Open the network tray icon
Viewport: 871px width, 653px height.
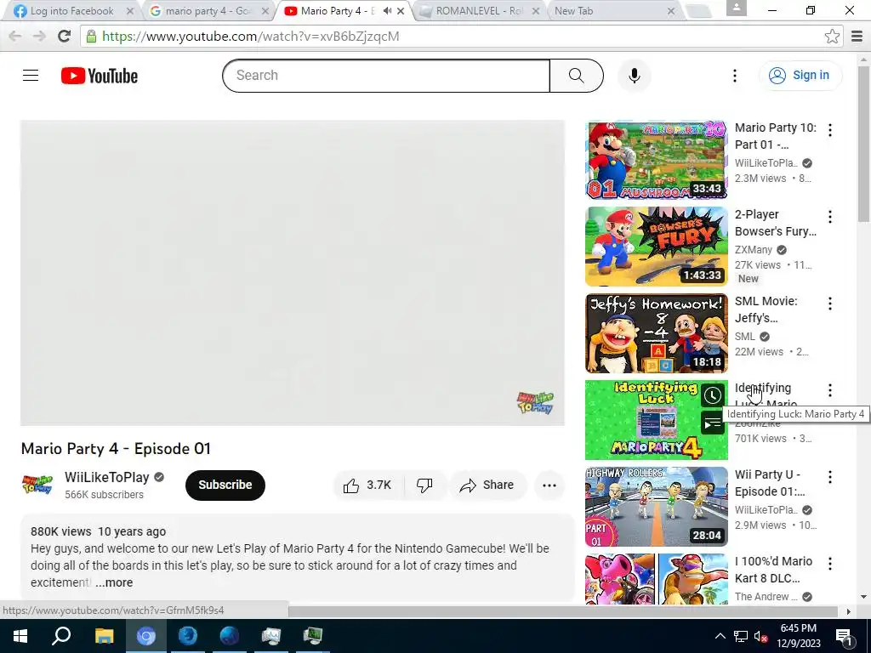(741, 636)
